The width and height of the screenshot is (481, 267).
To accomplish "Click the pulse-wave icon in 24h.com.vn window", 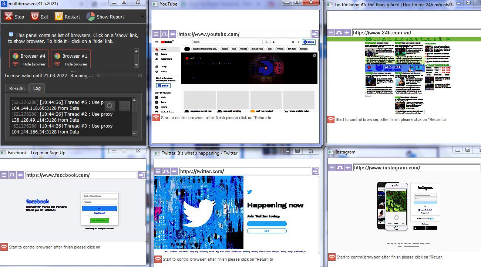I will [339, 33].
